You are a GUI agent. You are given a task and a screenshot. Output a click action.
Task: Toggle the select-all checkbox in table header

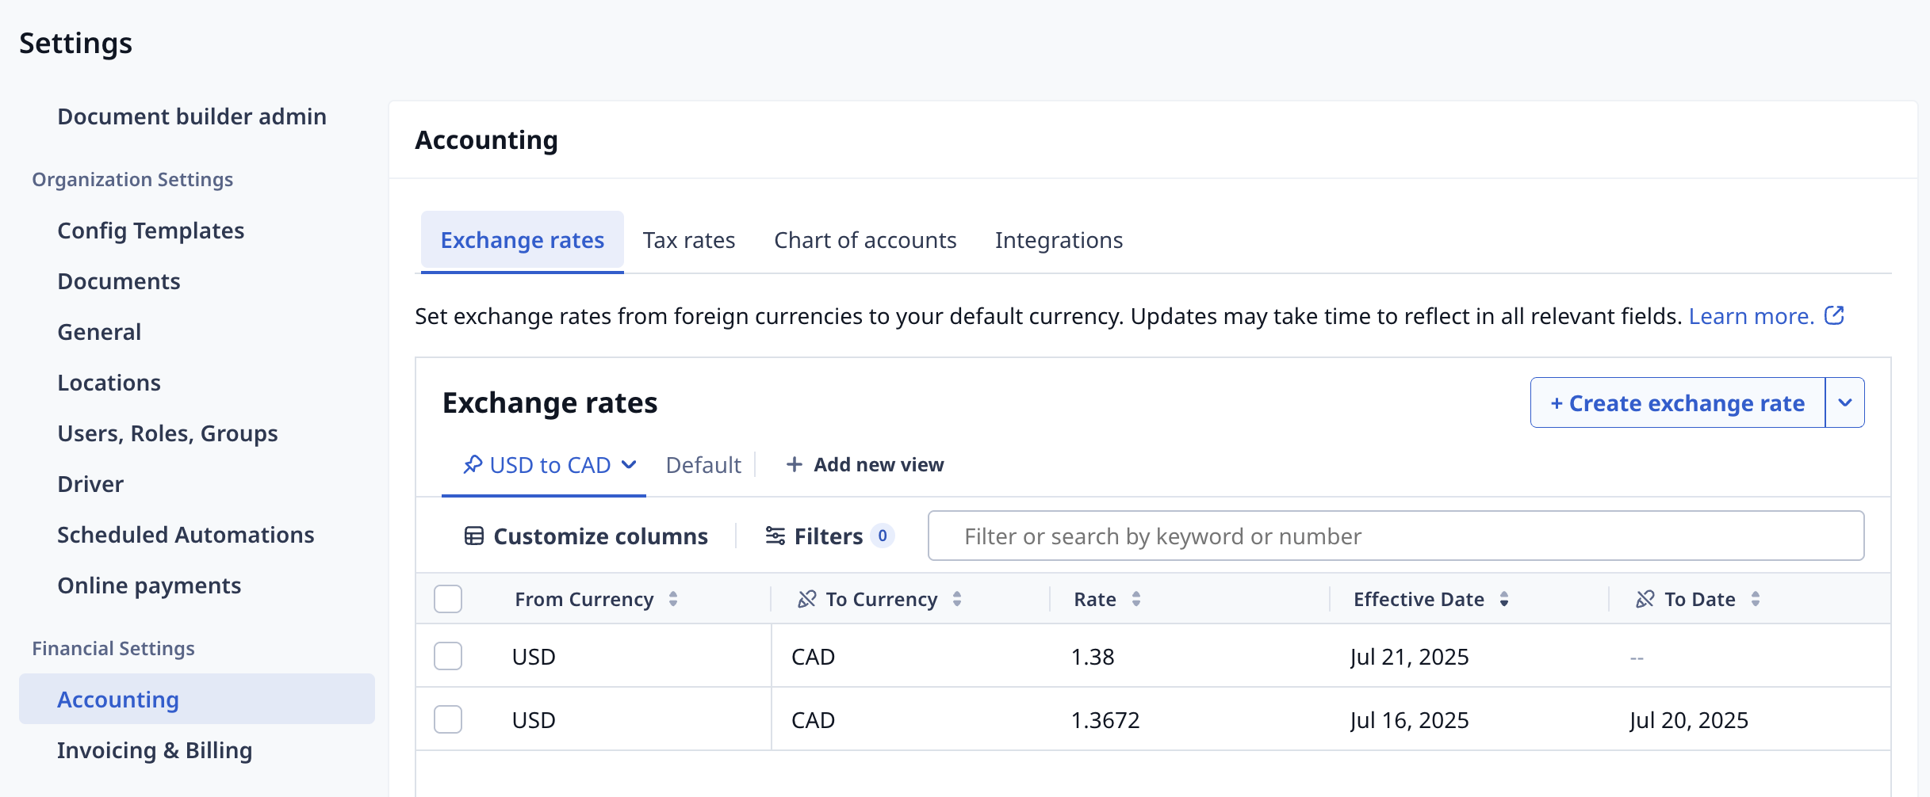(448, 599)
